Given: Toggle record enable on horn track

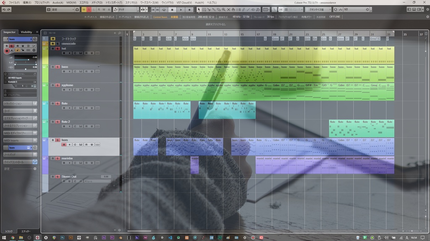Looking at the screenshot, I should click(64, 144).
